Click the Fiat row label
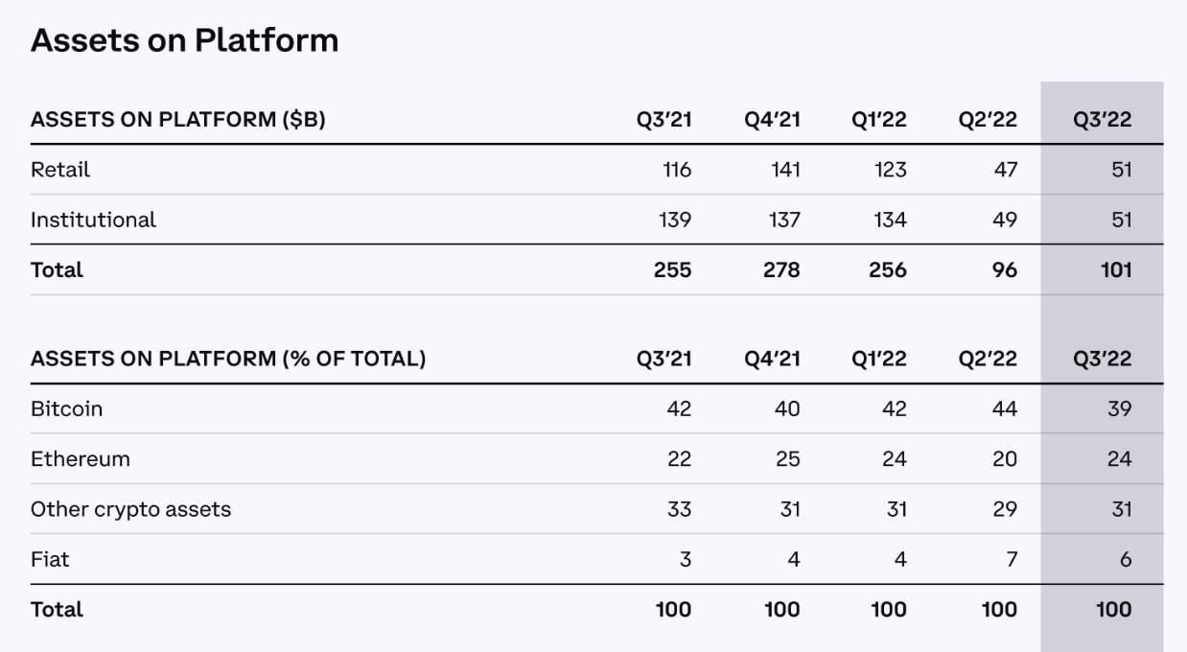 [50, 559]
